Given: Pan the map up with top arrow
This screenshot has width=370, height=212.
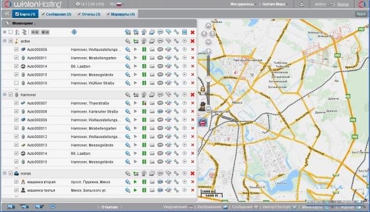Looking at the screenshot, I should [x=208, y=25].
